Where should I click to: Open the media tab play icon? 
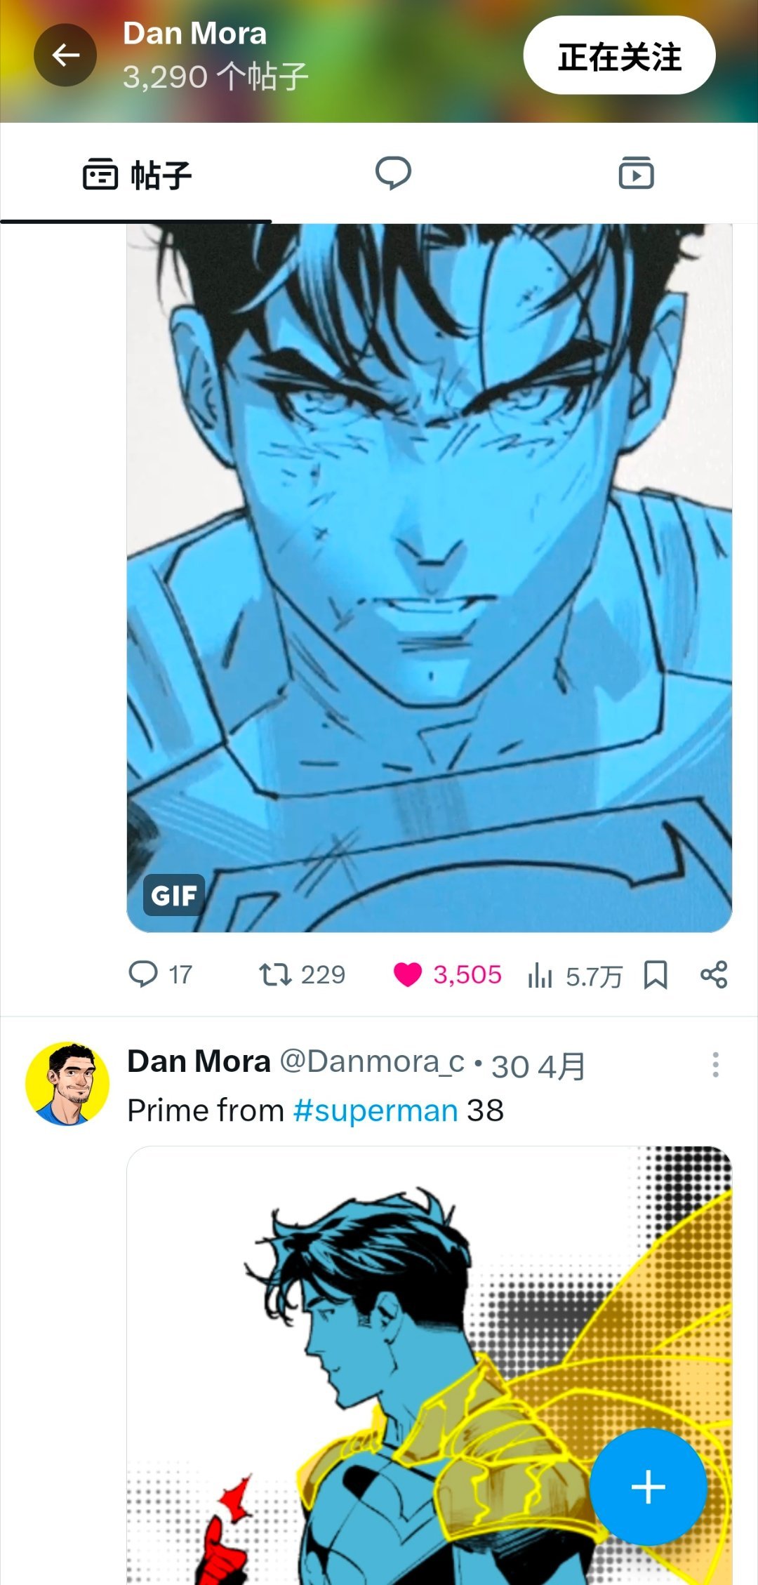tap(636, 173)
